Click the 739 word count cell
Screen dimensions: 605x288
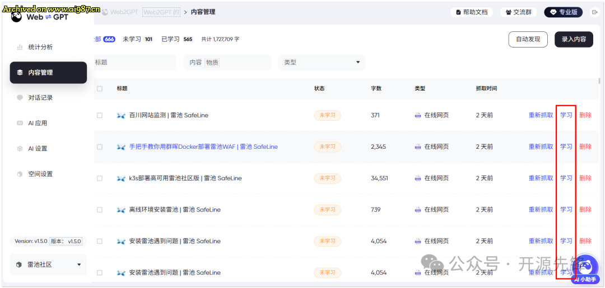375,210
